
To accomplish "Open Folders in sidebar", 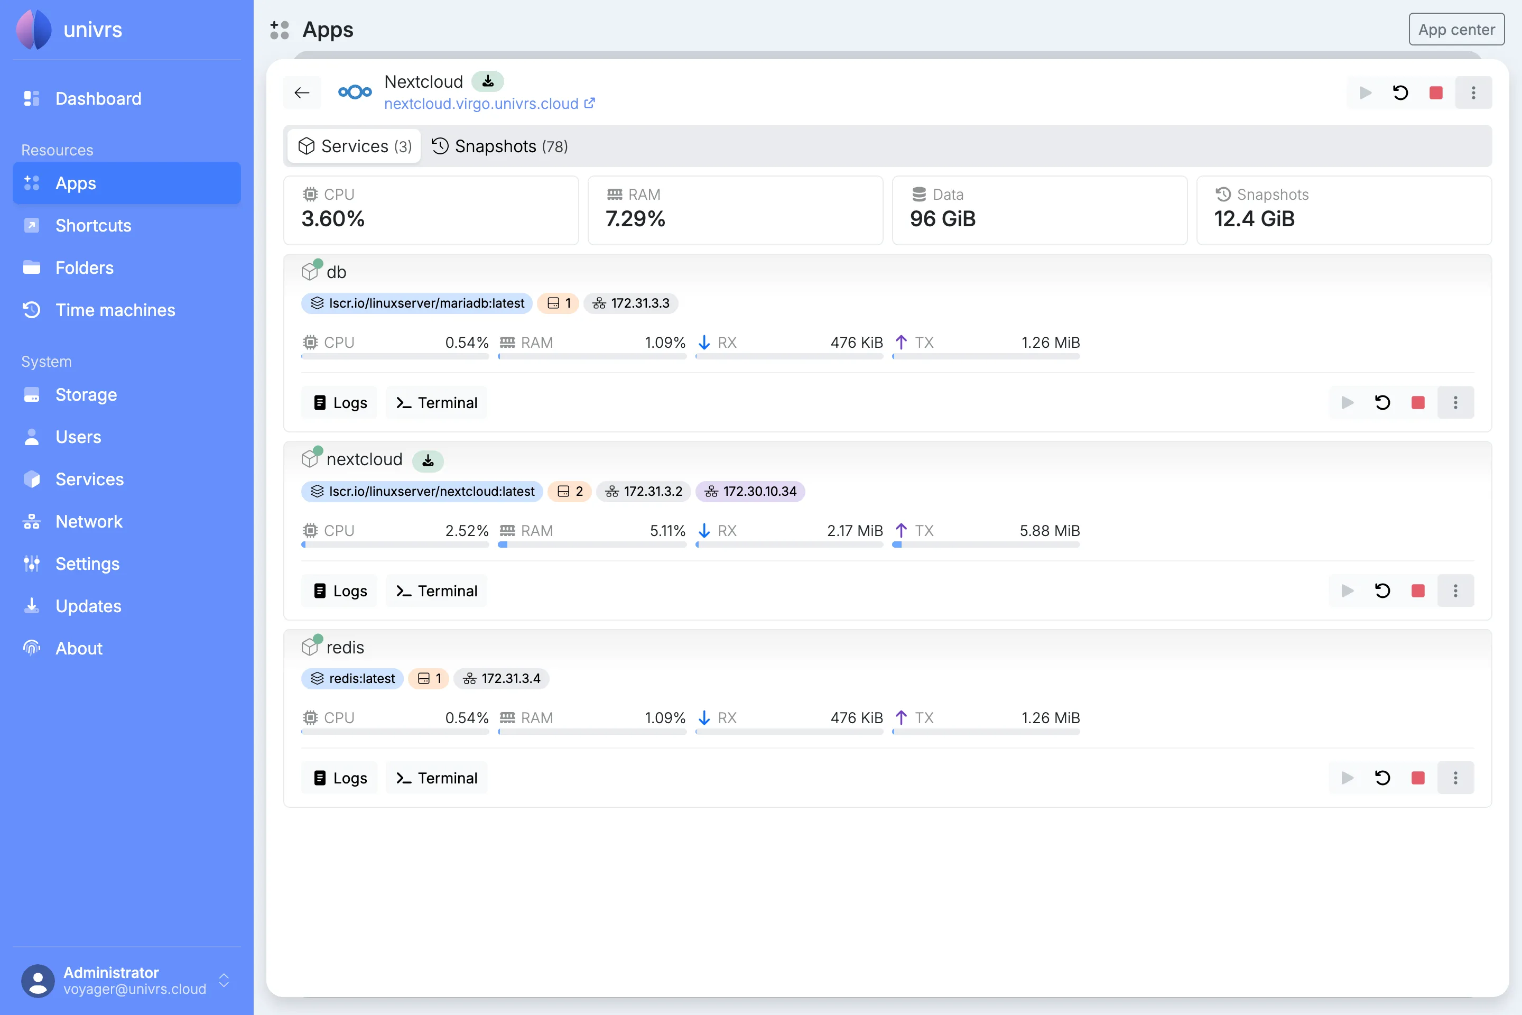I will coord(127,267).
